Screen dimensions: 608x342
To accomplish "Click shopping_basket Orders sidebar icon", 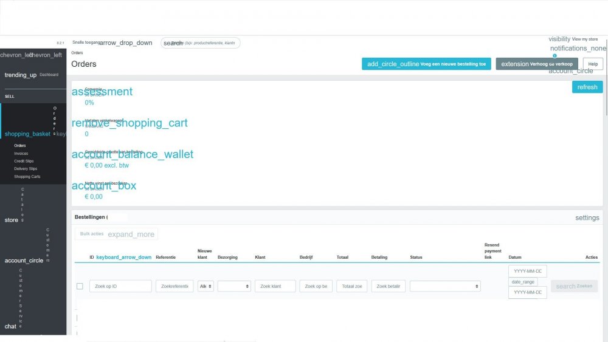I will click(x=27, y=134).
